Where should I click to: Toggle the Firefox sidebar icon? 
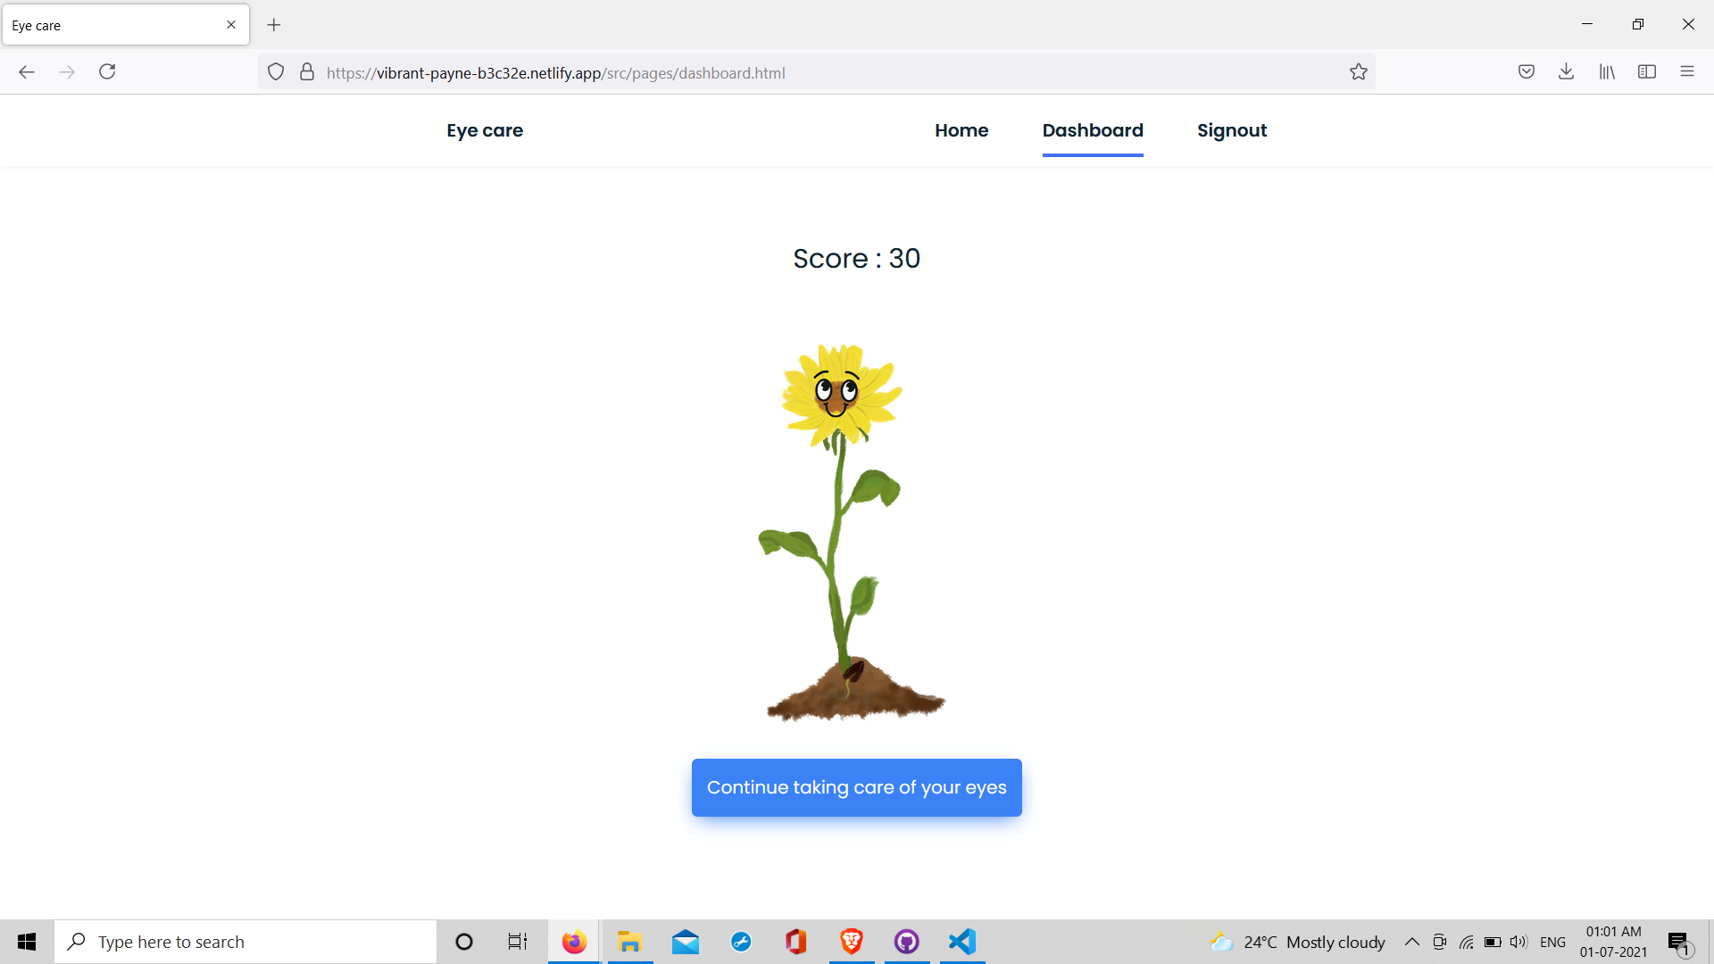[1647, 72]
